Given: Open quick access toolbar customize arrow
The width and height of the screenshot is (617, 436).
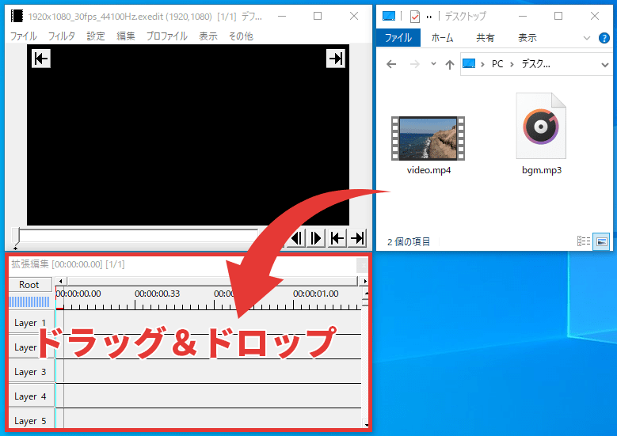Looking at the screenshot, I should (x=429, y=17).
